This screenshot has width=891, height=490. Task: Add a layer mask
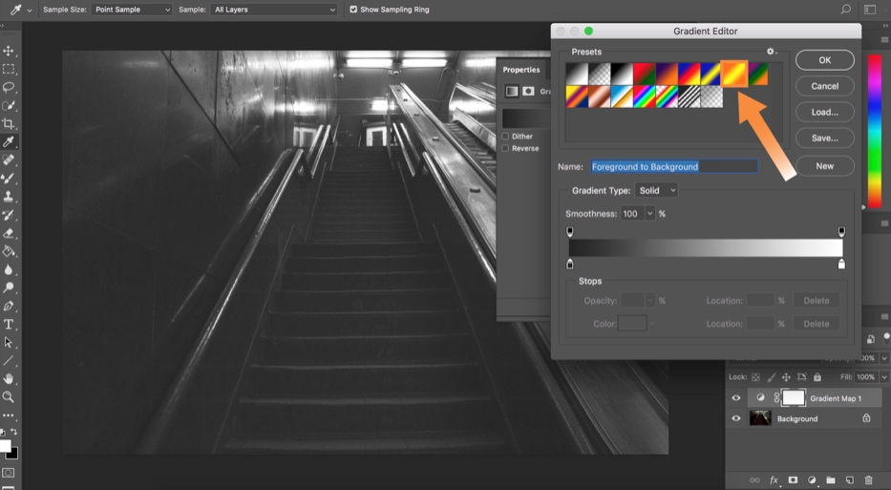[793, 480]
